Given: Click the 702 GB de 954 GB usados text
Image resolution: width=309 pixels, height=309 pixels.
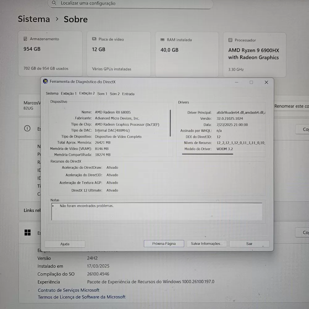Looking at the screenshot, I should tap(46, 68).
